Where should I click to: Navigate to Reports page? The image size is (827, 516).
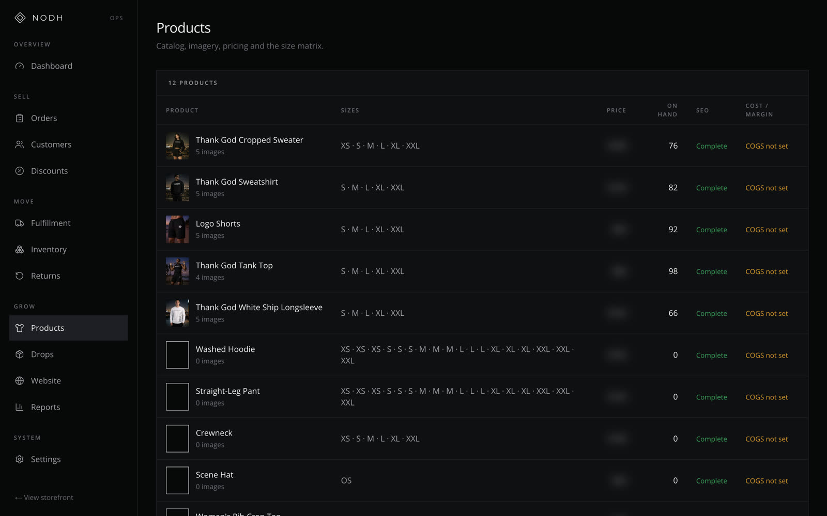coord(69,407)
